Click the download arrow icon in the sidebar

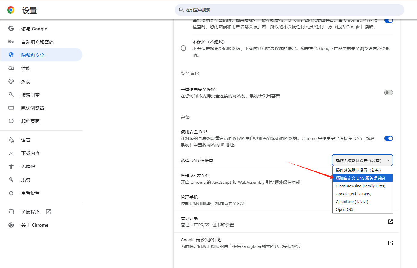point(11,153)
